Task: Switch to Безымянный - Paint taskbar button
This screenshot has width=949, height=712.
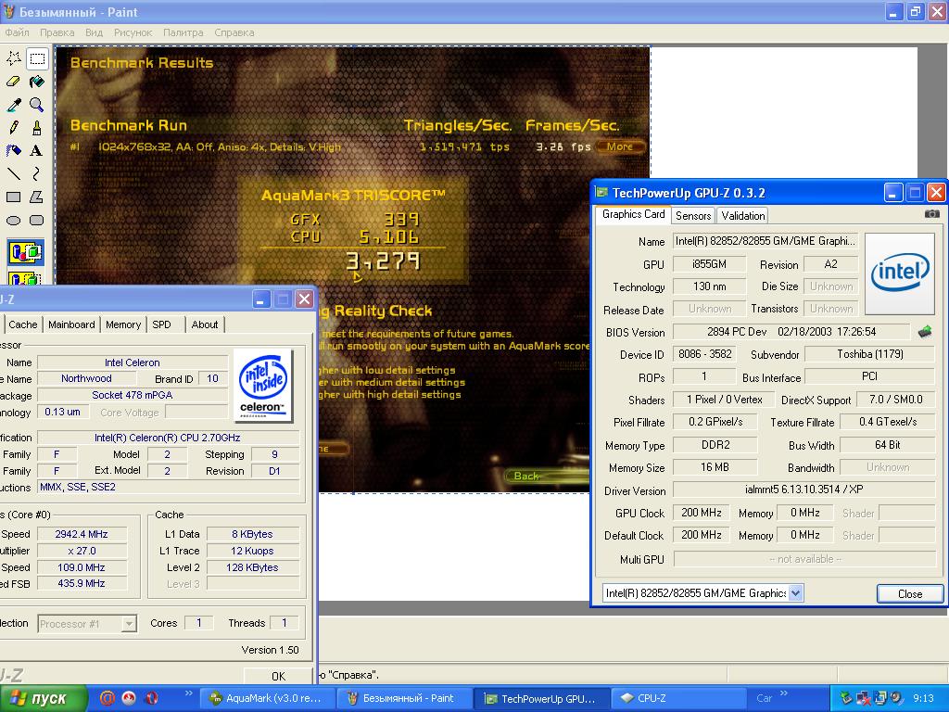Action: [404, 698]
